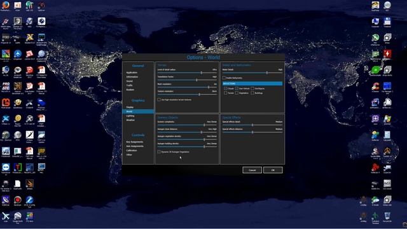Confirm settings with the OK button

273,170
